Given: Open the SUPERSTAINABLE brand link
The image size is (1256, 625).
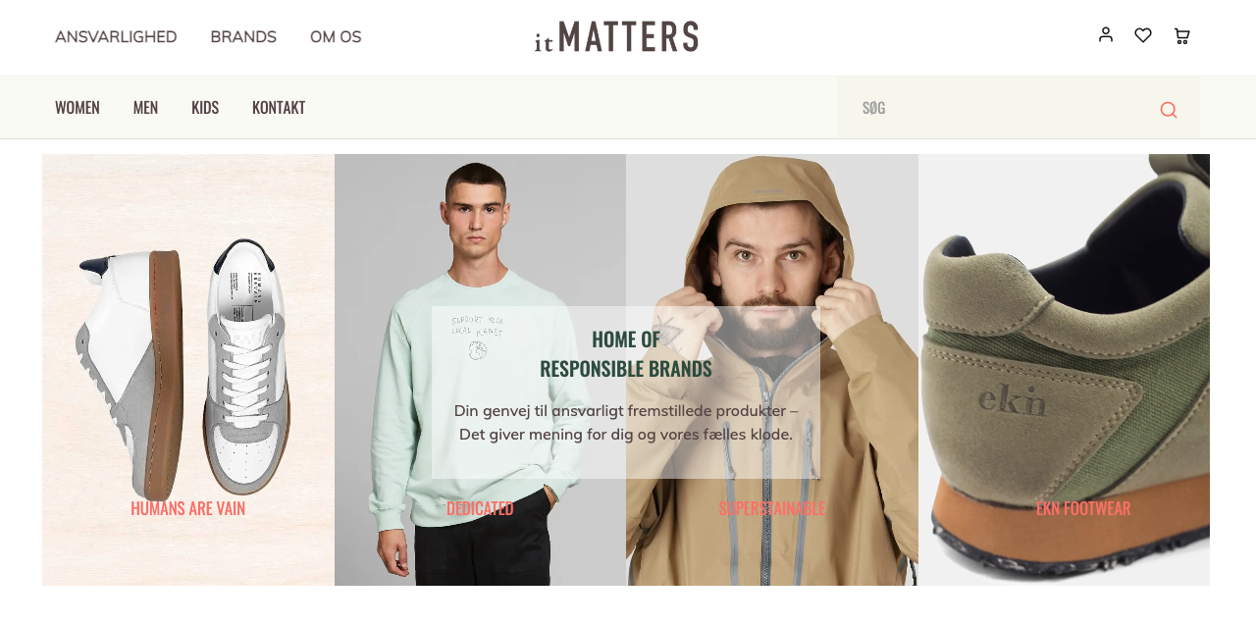Looking at the screenshot, I should click(x=772, y=508).
